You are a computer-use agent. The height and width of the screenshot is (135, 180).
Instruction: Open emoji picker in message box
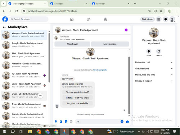pos(122,121)
